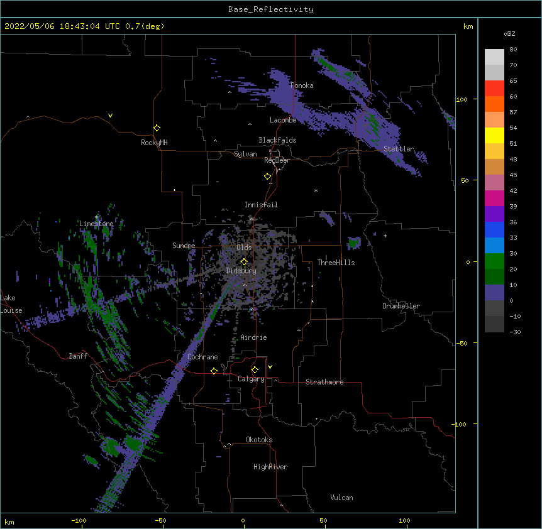Click the Vulcan label
The height and width of the screenshot is (529, 542).
[x=341, y=498]
